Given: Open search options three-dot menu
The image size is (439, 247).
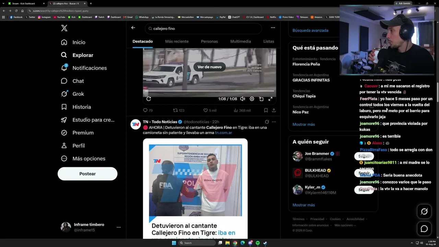Looking at the screenshot, I should pos(273,28).
